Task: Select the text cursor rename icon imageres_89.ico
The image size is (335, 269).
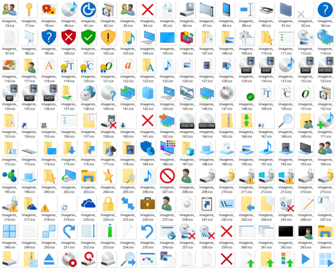Action: [x=246, y=10]
